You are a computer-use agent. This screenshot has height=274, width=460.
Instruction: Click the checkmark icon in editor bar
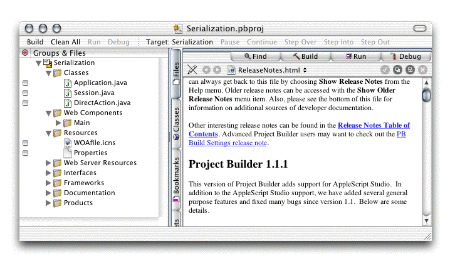(x=385, y=69)
